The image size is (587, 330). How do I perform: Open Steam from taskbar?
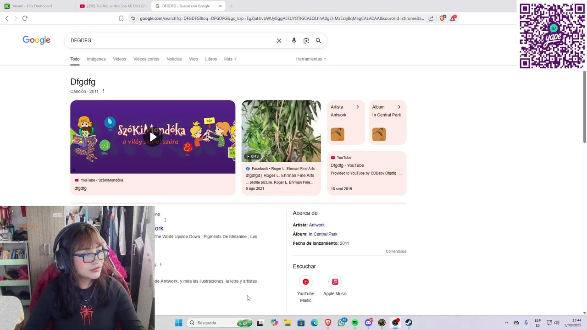(409, 323)
